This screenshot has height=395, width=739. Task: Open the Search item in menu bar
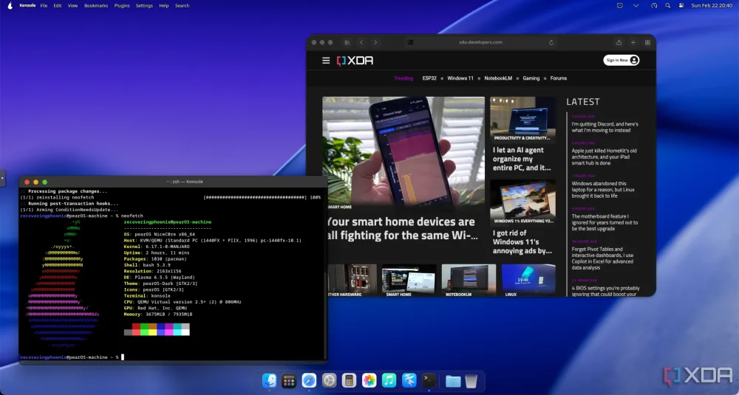pyautogui.click(x=182, y=6)
